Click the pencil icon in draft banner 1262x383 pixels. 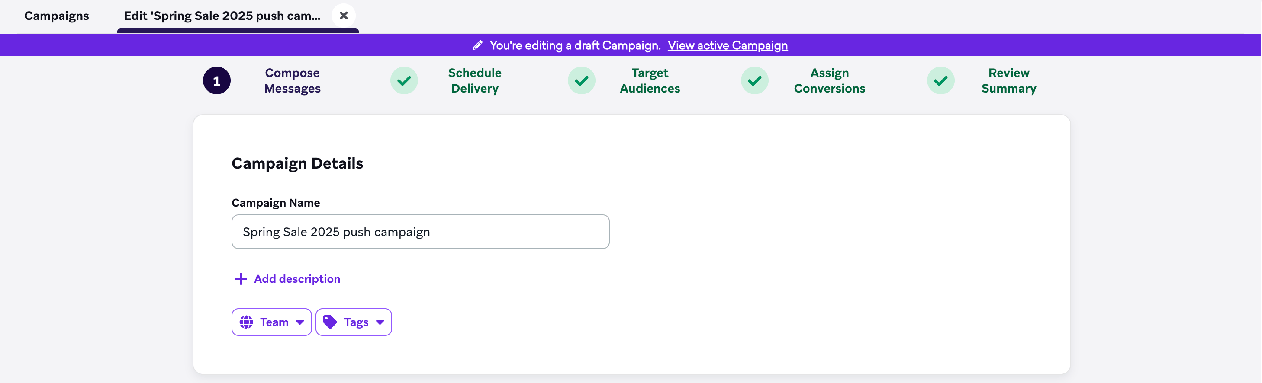pyautogui.click(x=478, y=45)
